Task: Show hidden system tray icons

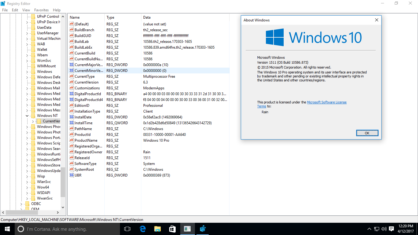Action: click(369, 229)
